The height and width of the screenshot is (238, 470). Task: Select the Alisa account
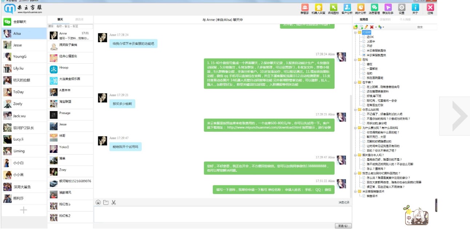[24, 33]
